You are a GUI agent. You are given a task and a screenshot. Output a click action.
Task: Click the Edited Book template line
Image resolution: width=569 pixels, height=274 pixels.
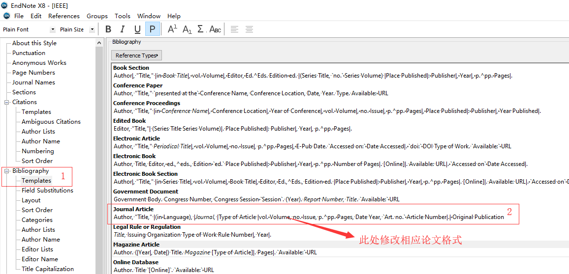[x=233, y=129]
